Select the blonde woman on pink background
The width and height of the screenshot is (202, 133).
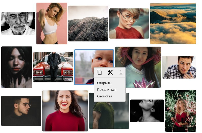(52, 23)
